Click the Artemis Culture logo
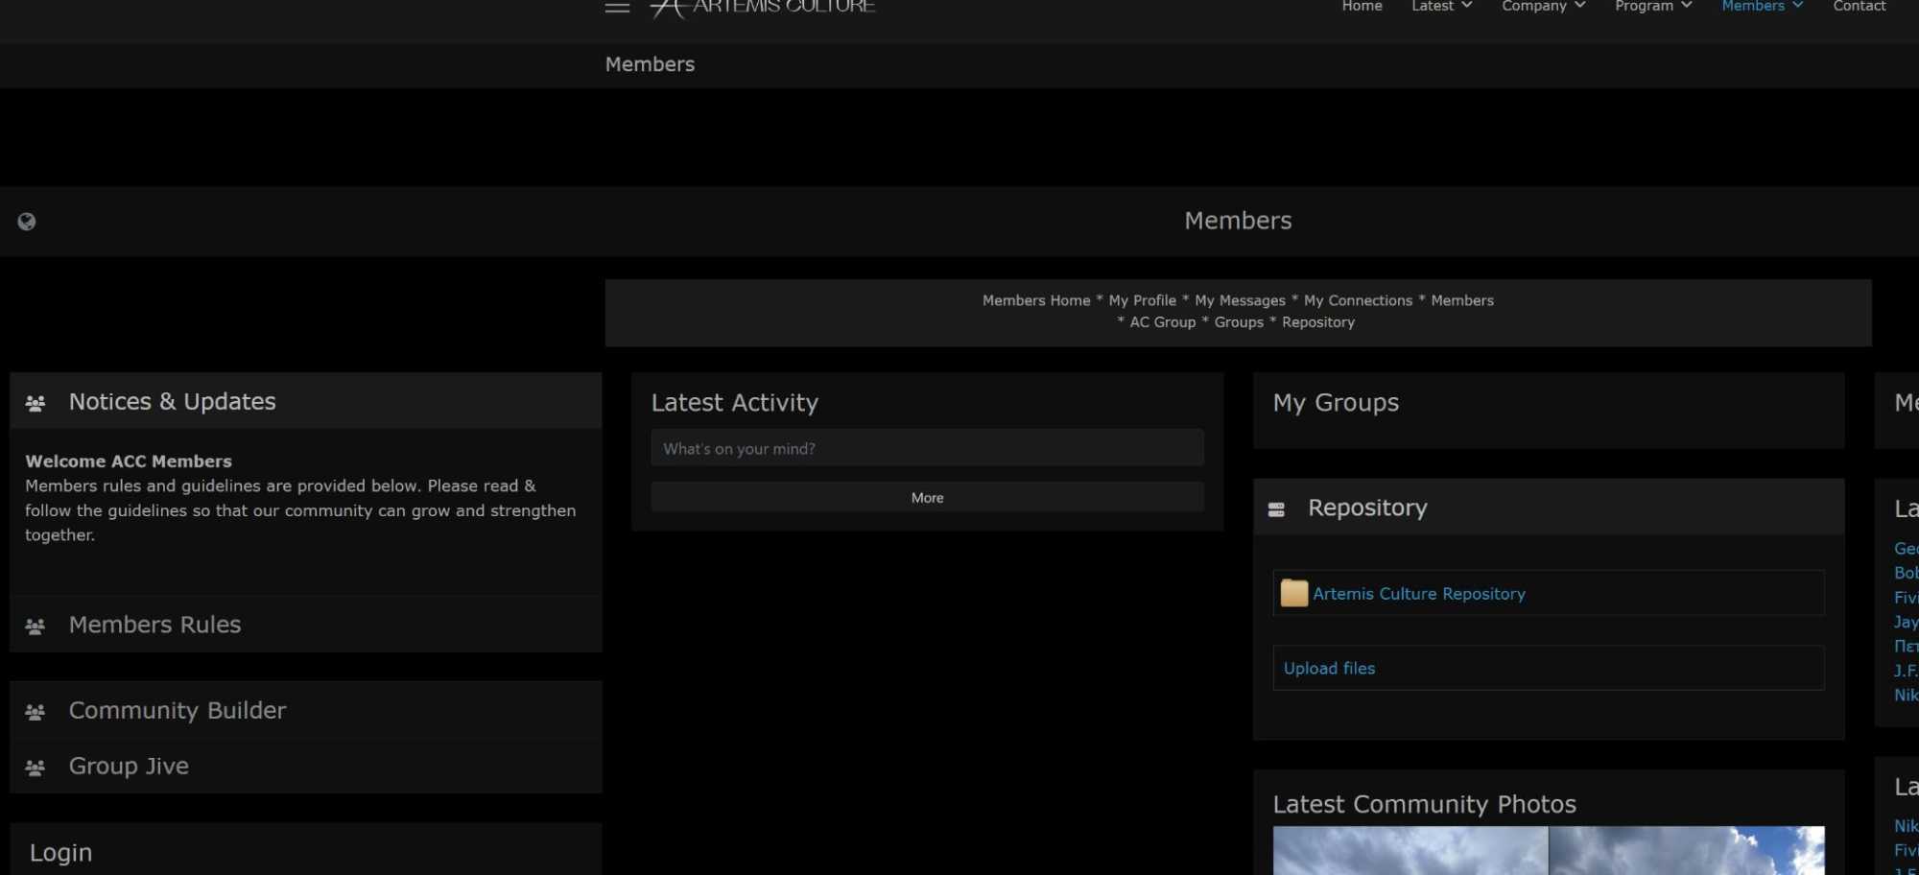The image size is (1919, 875). (x=762, y=8)
